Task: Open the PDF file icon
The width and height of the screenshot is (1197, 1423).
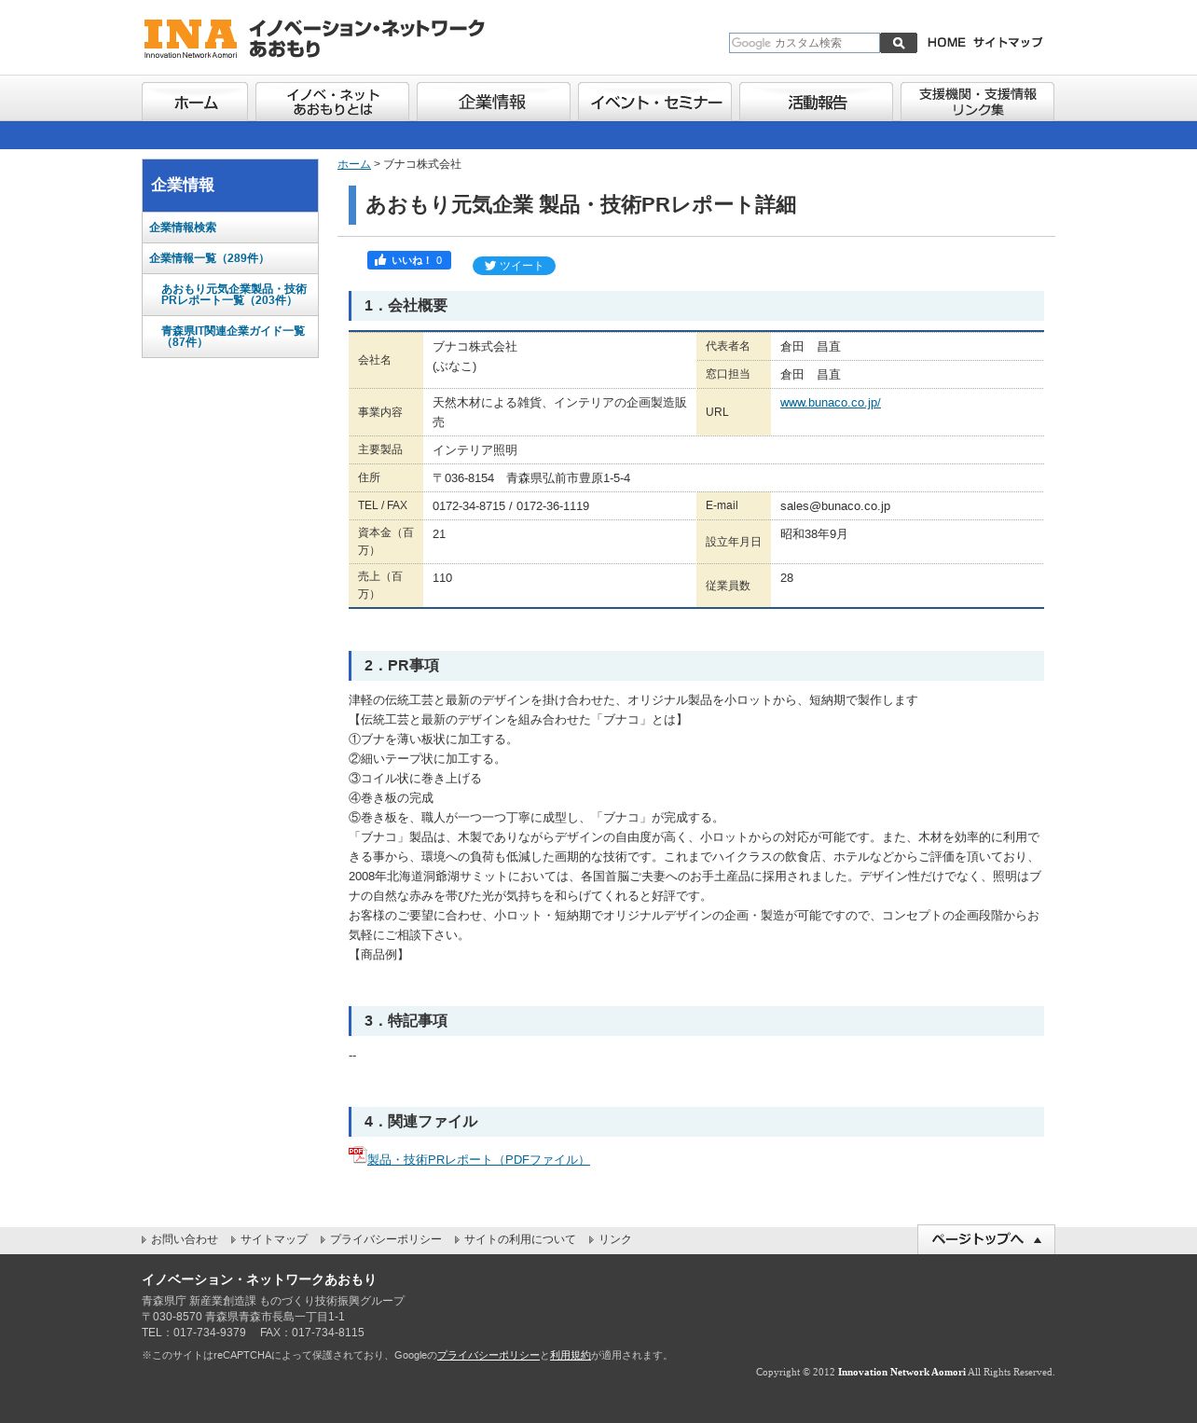Action: coord(357,1155)
